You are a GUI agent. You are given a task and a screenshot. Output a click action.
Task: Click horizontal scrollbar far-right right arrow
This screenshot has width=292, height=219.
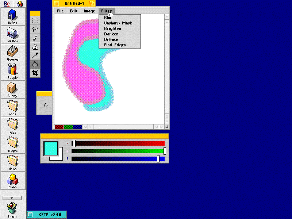(162, 127)
